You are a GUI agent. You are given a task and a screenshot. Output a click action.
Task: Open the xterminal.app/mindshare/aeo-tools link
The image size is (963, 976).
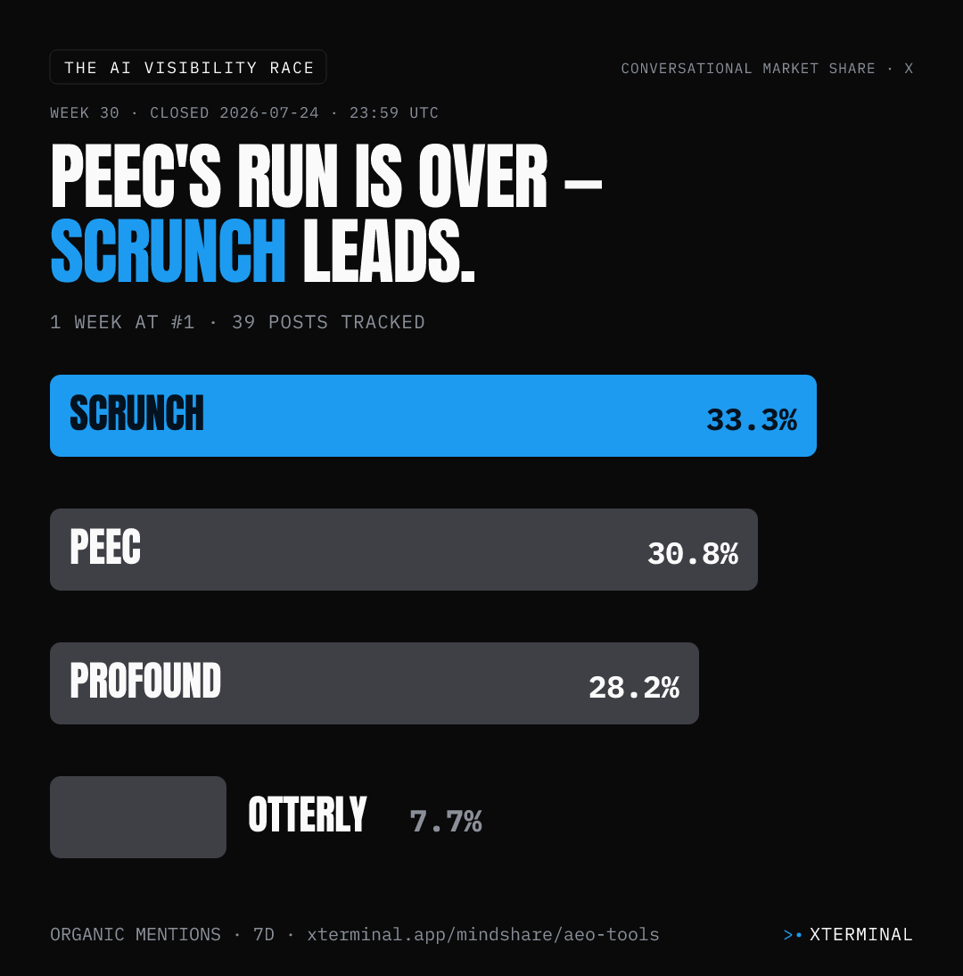pos(482,934)
